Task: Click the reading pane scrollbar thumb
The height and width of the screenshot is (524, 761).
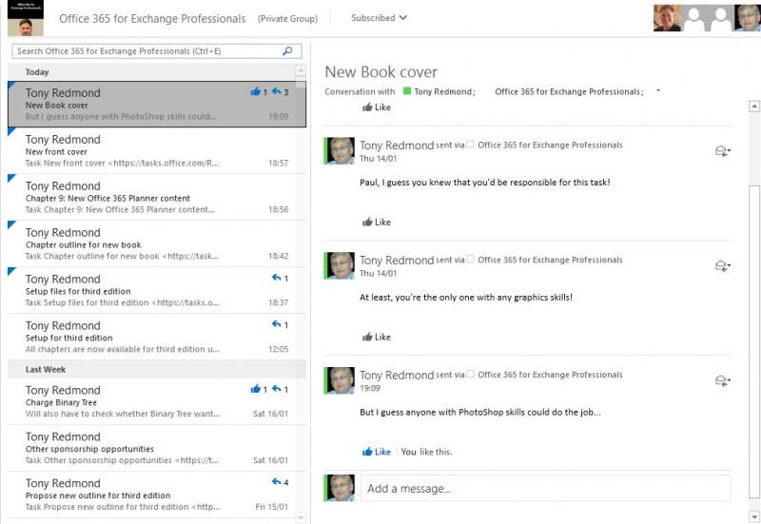Action: click(x=753, y=341)
